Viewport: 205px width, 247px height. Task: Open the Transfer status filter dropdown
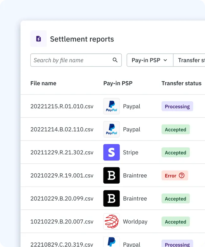pyautogui.click(x=189, y=60)
